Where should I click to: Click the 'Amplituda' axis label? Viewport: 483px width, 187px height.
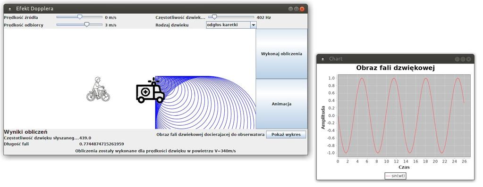coord(323,117)
